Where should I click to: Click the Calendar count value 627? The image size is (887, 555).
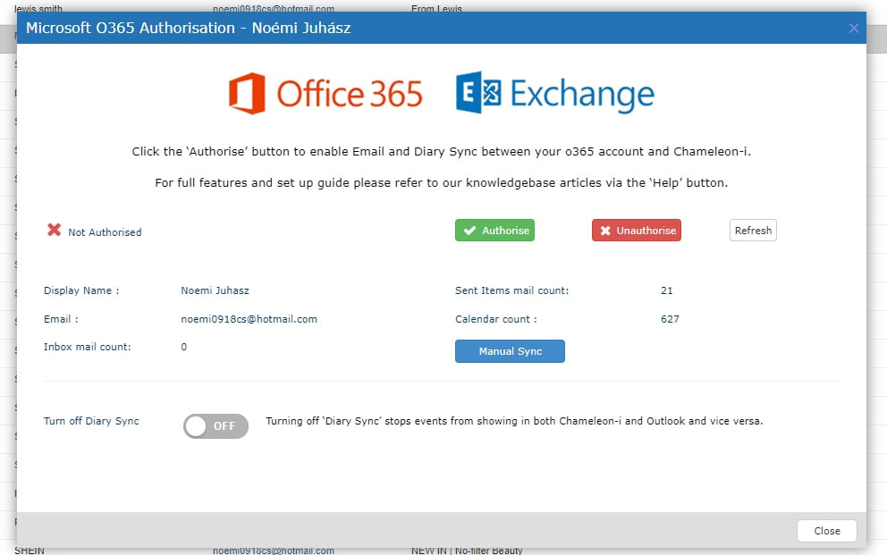pos(670,319)
